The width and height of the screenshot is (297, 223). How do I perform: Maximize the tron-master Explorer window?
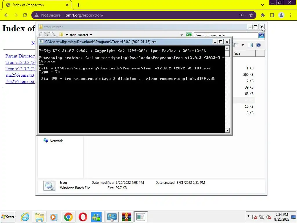point(256,27)
